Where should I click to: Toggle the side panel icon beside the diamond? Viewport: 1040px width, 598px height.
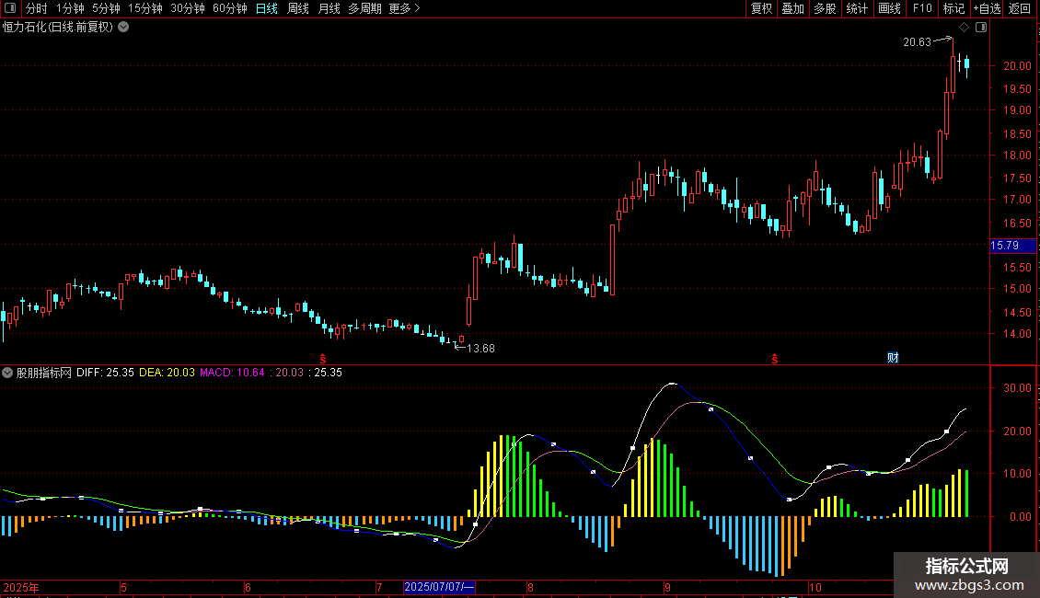point(980,28)
